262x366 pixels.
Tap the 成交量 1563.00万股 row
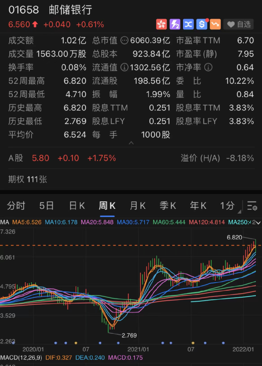[x=47, y=54]
